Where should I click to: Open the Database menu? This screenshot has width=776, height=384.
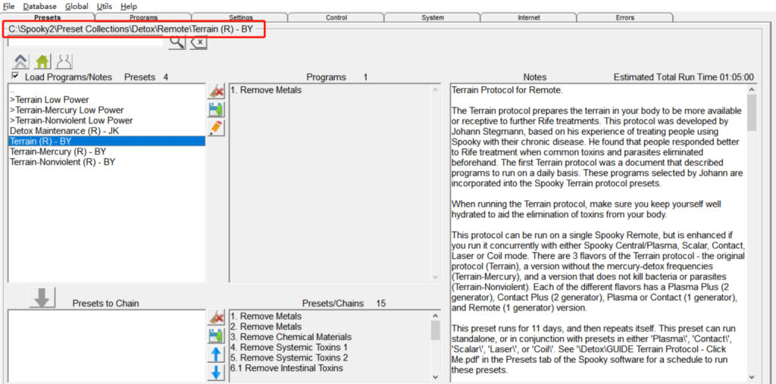pyautogui.click(x=39, y=6)
